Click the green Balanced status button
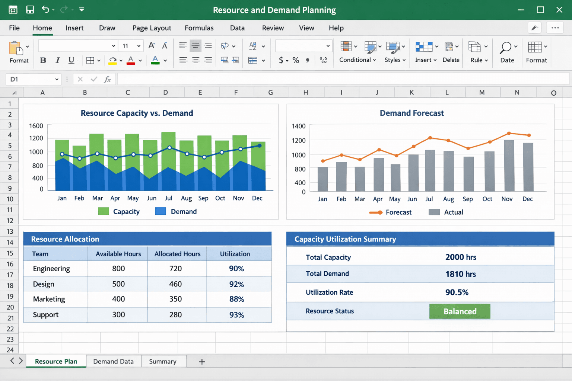 pos(460,311)
